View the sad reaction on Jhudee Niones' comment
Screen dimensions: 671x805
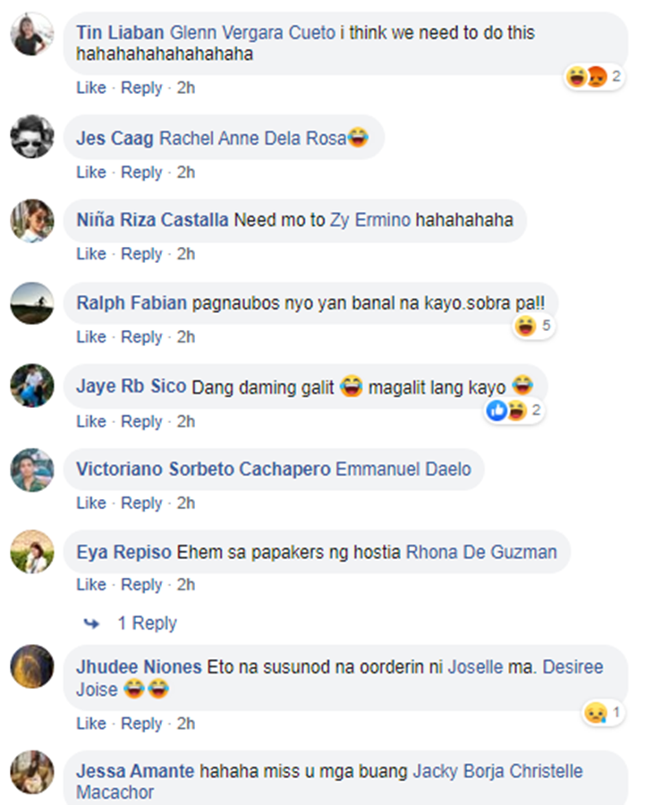[603, 713]
